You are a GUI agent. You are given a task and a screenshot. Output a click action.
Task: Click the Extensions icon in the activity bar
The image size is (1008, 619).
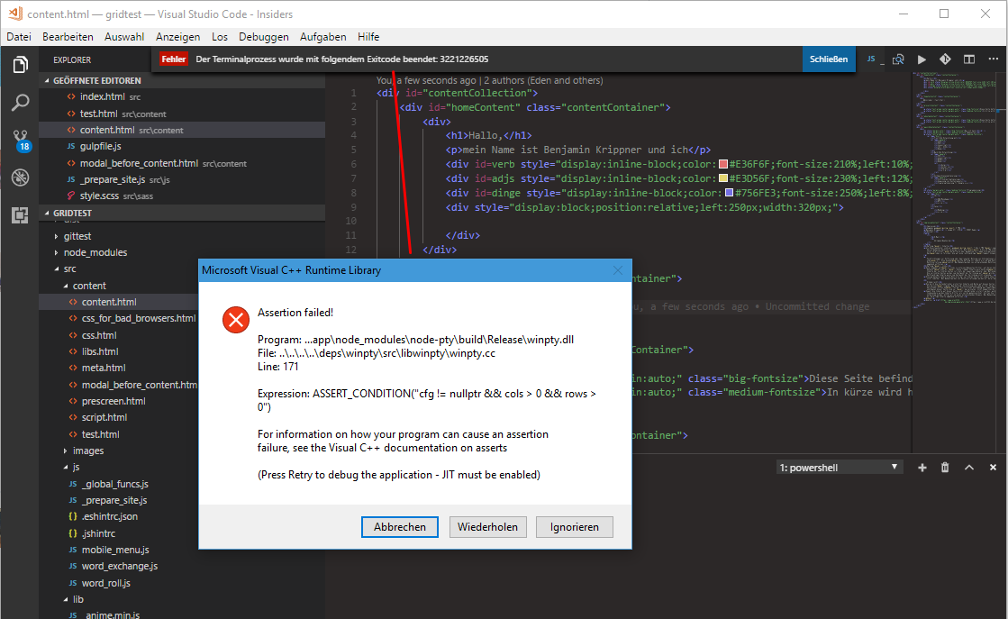pos(20,213)
